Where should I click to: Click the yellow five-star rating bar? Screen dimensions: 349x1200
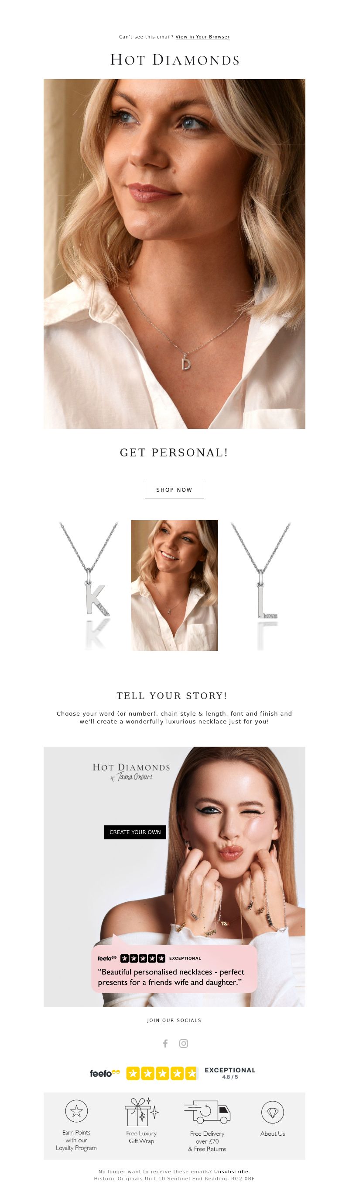162,1073
